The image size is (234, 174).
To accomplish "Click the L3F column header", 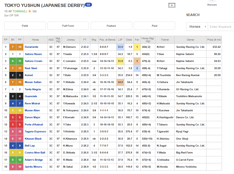I will pyautogui.click(x=120, y=40).
